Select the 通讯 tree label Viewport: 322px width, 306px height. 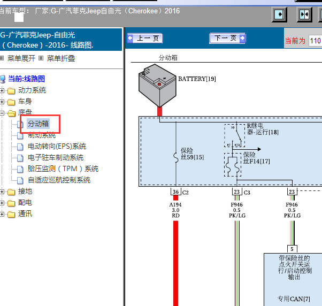(25, 214)
